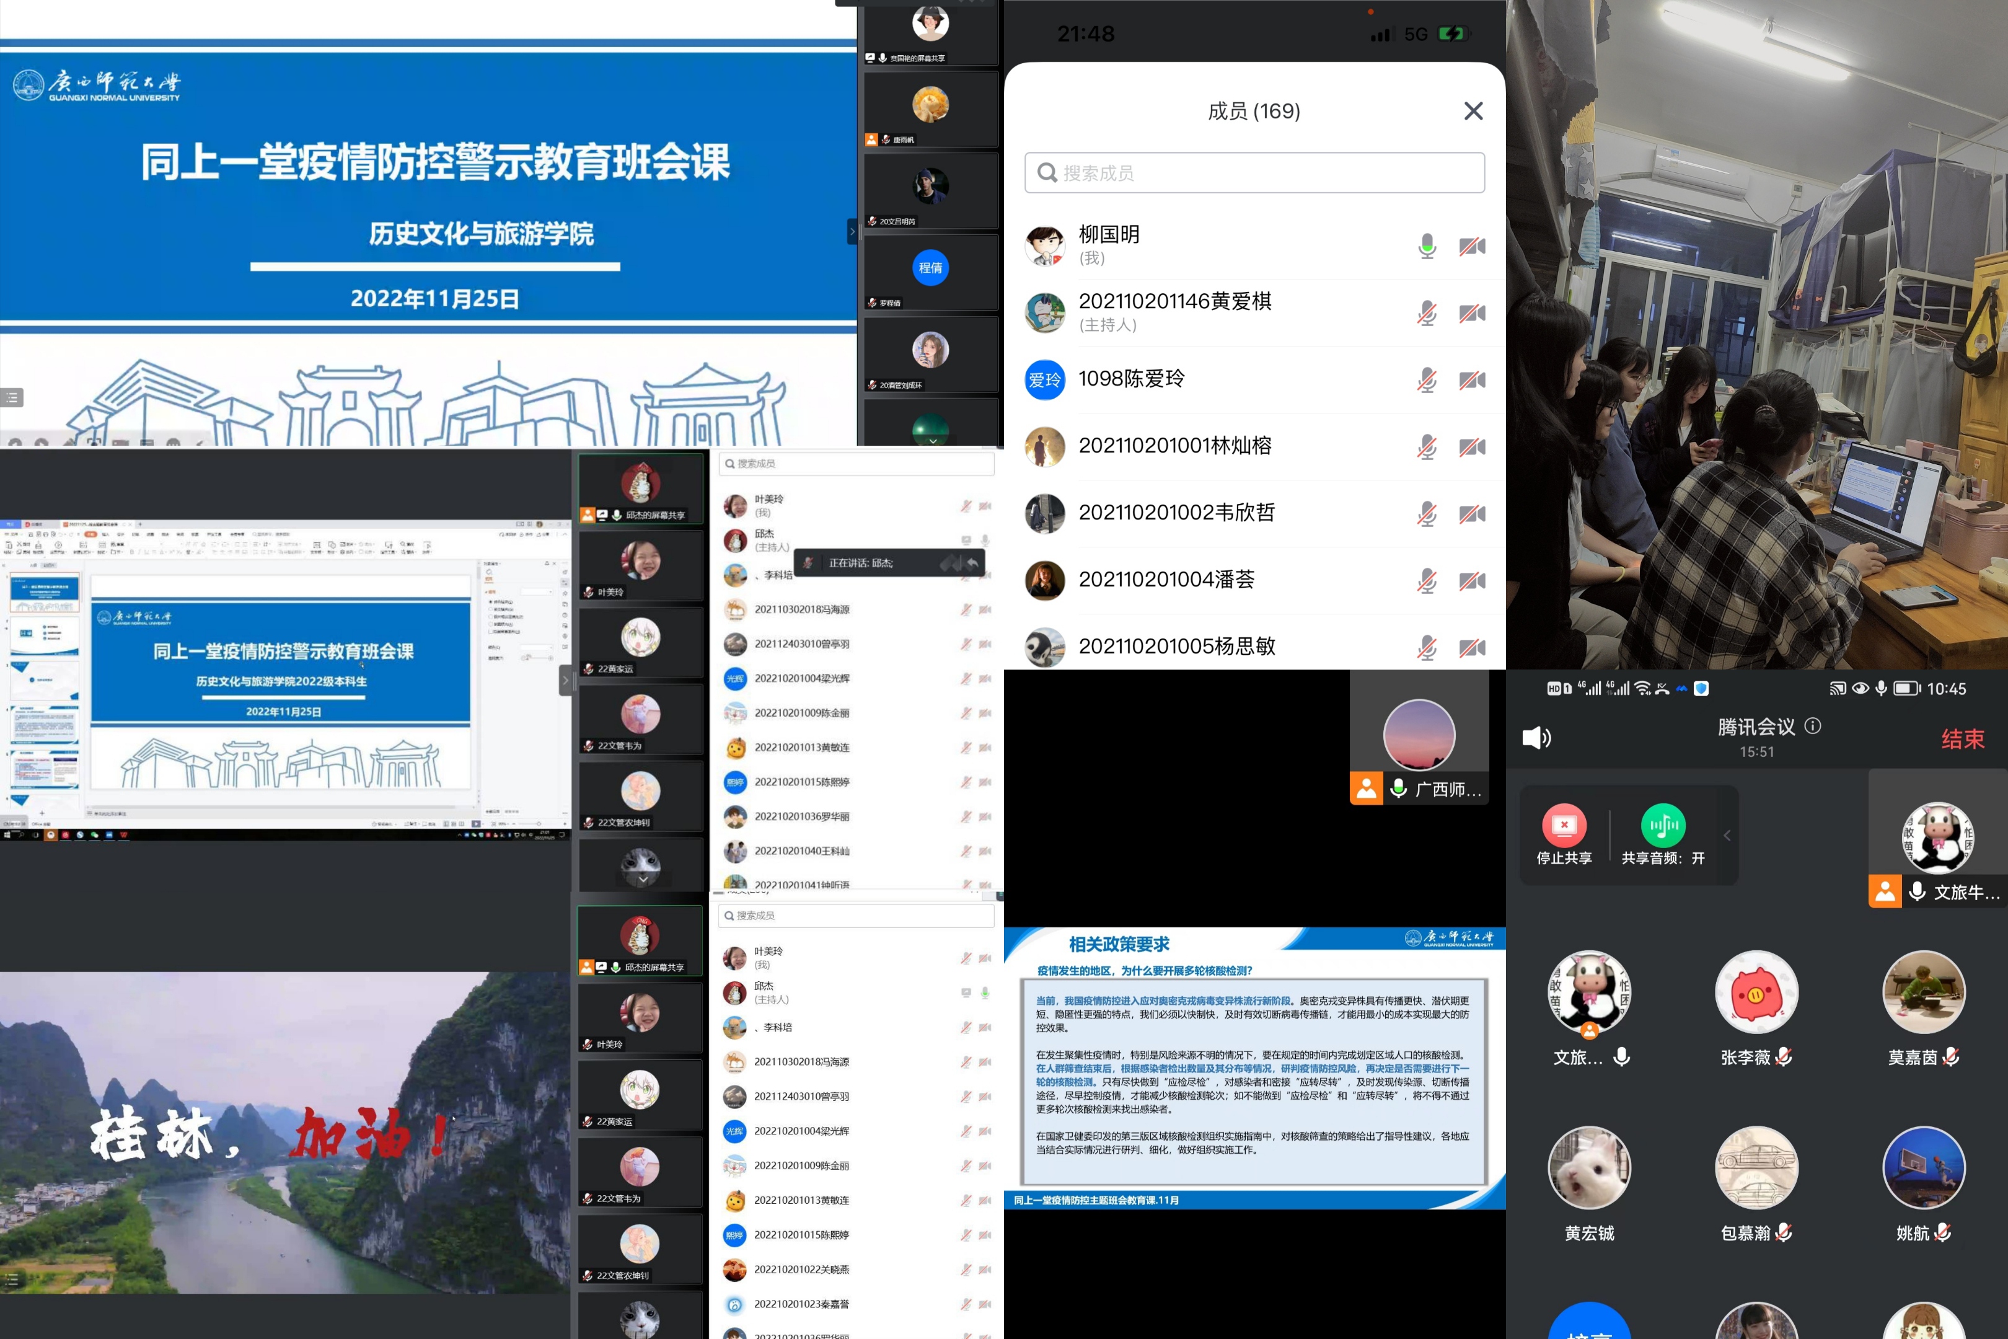Select the 唐雨帆 video tile
Image resolution: width=2008 pixels, height=1339 pixels.
tap(931, 109)
